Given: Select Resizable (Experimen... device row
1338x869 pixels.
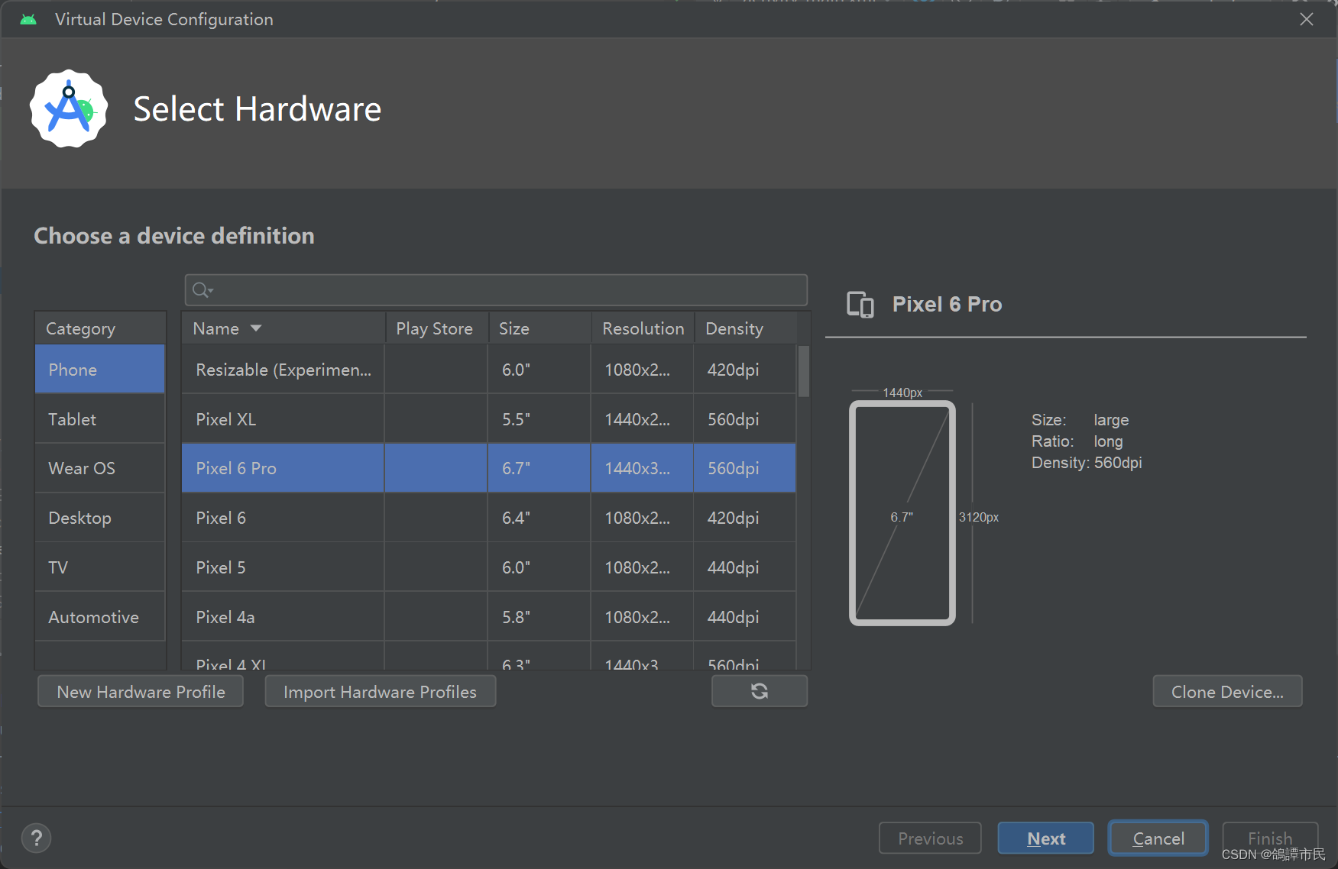Looking at the screenshot, I should point(489,370).
